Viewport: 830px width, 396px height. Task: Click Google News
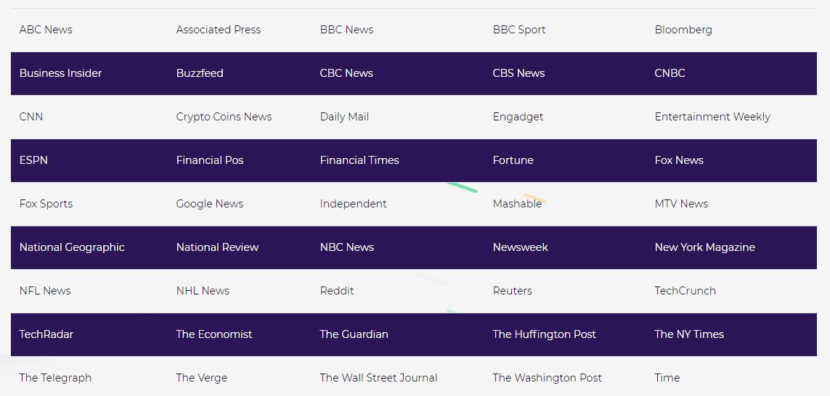tap(210, 204)
